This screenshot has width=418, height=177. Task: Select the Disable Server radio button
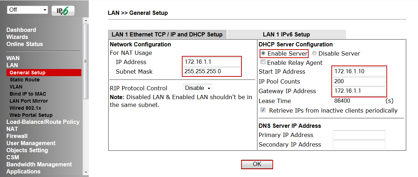(x=314, y=53)
